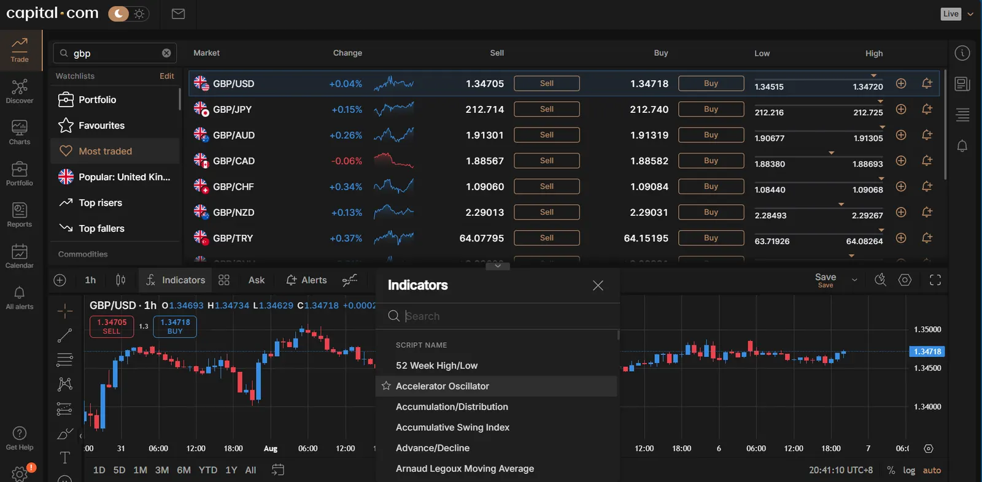Expand the Live account dropdown
This screenshot has height=482, width=982.
click(x=970, y=14)
